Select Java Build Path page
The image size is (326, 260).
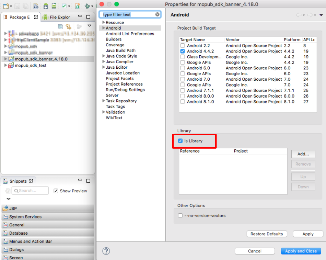121,50
